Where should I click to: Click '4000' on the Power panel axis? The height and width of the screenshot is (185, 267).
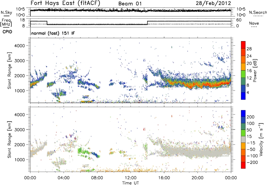click(20, 46)
